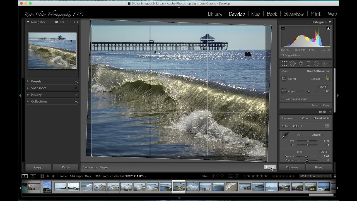The height and width of the screenshot is (201, 357).
Task: Clear History with the X icon
Action: coord(76,95)
